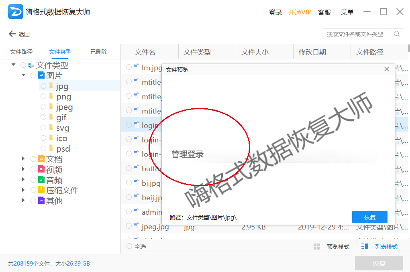Click the png folder icon
Viewport: 410px width, 272px height.
point(51,96)
